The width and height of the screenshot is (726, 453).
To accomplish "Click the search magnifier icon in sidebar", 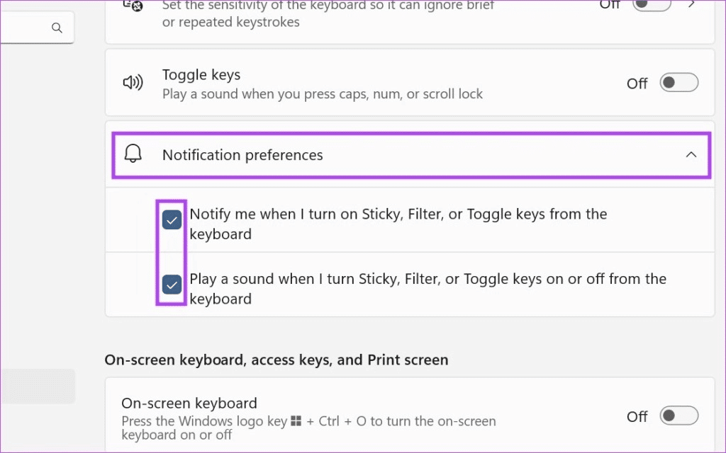I will (57, 27).
